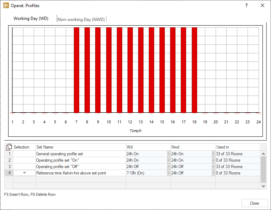
Task: Open Wd ellipsis for Operating profile set "On"
Action: tap(168, 160)
